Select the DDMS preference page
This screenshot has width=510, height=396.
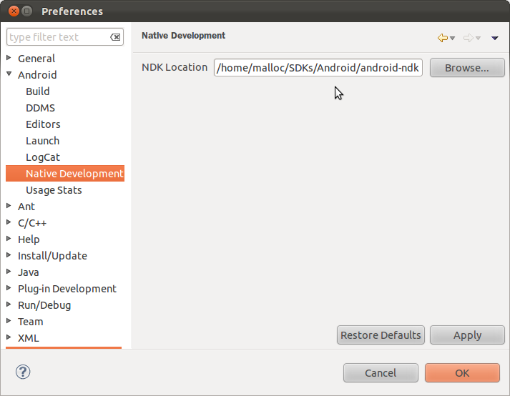(x=40, y=108)
